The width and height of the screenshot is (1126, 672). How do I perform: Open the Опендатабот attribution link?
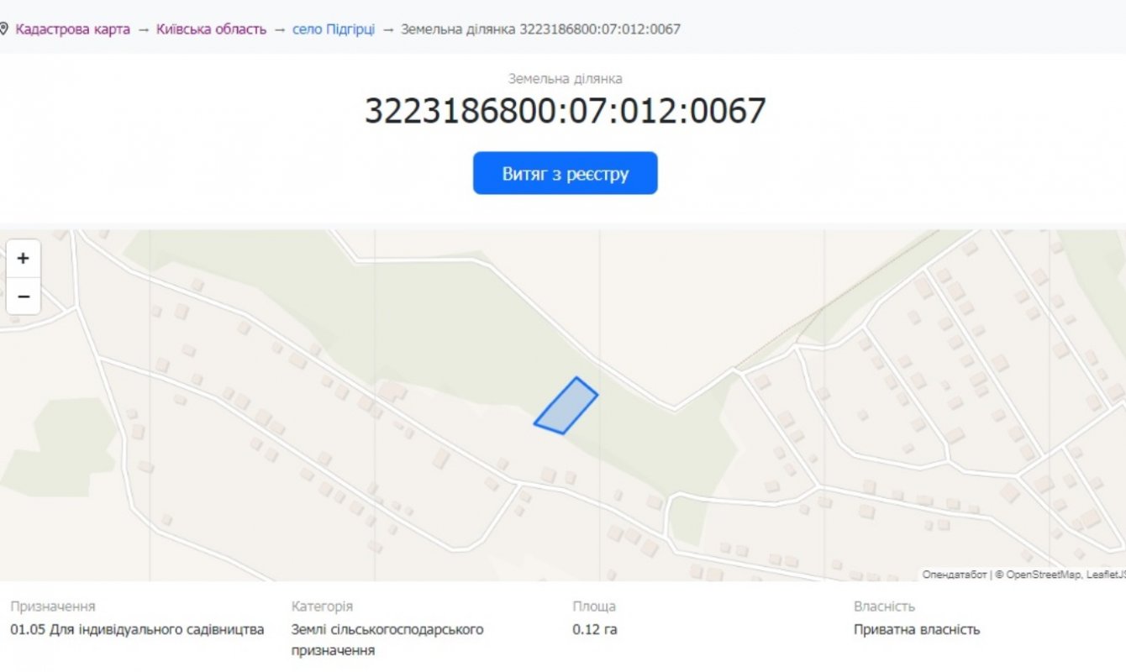(954, 575)
